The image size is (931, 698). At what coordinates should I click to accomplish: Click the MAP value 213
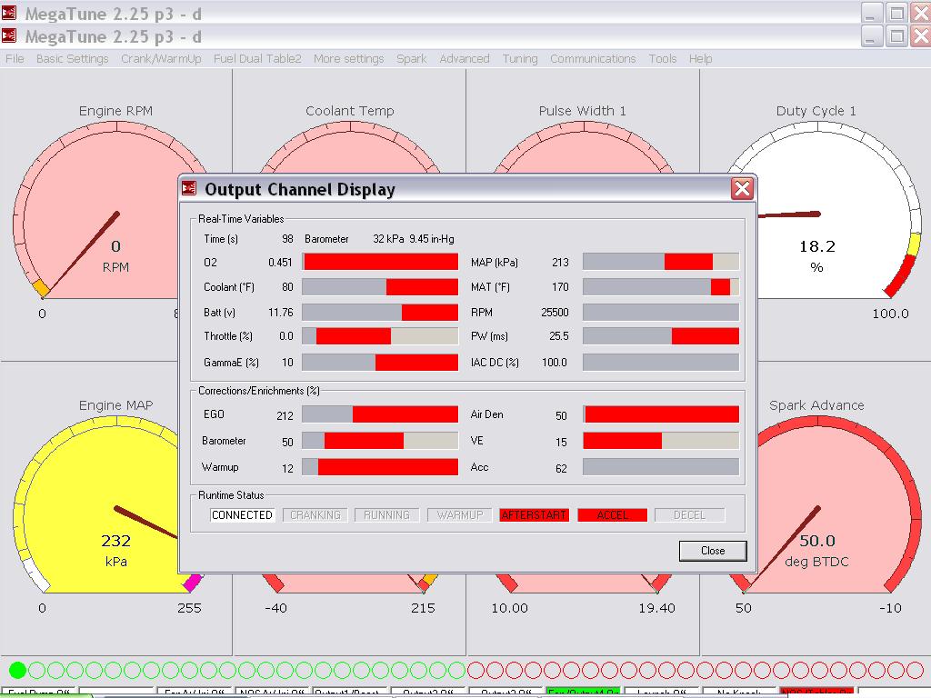pyautogui.click(x=560, y=263)
